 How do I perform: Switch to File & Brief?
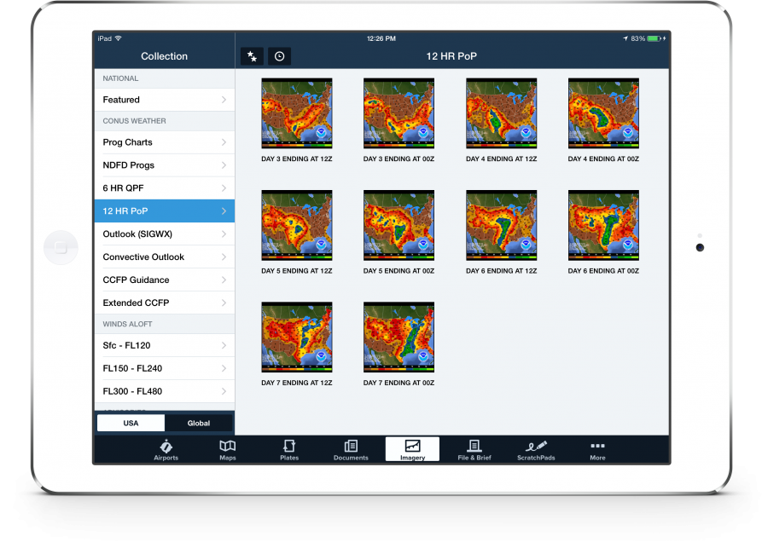(x=474, y=450)
